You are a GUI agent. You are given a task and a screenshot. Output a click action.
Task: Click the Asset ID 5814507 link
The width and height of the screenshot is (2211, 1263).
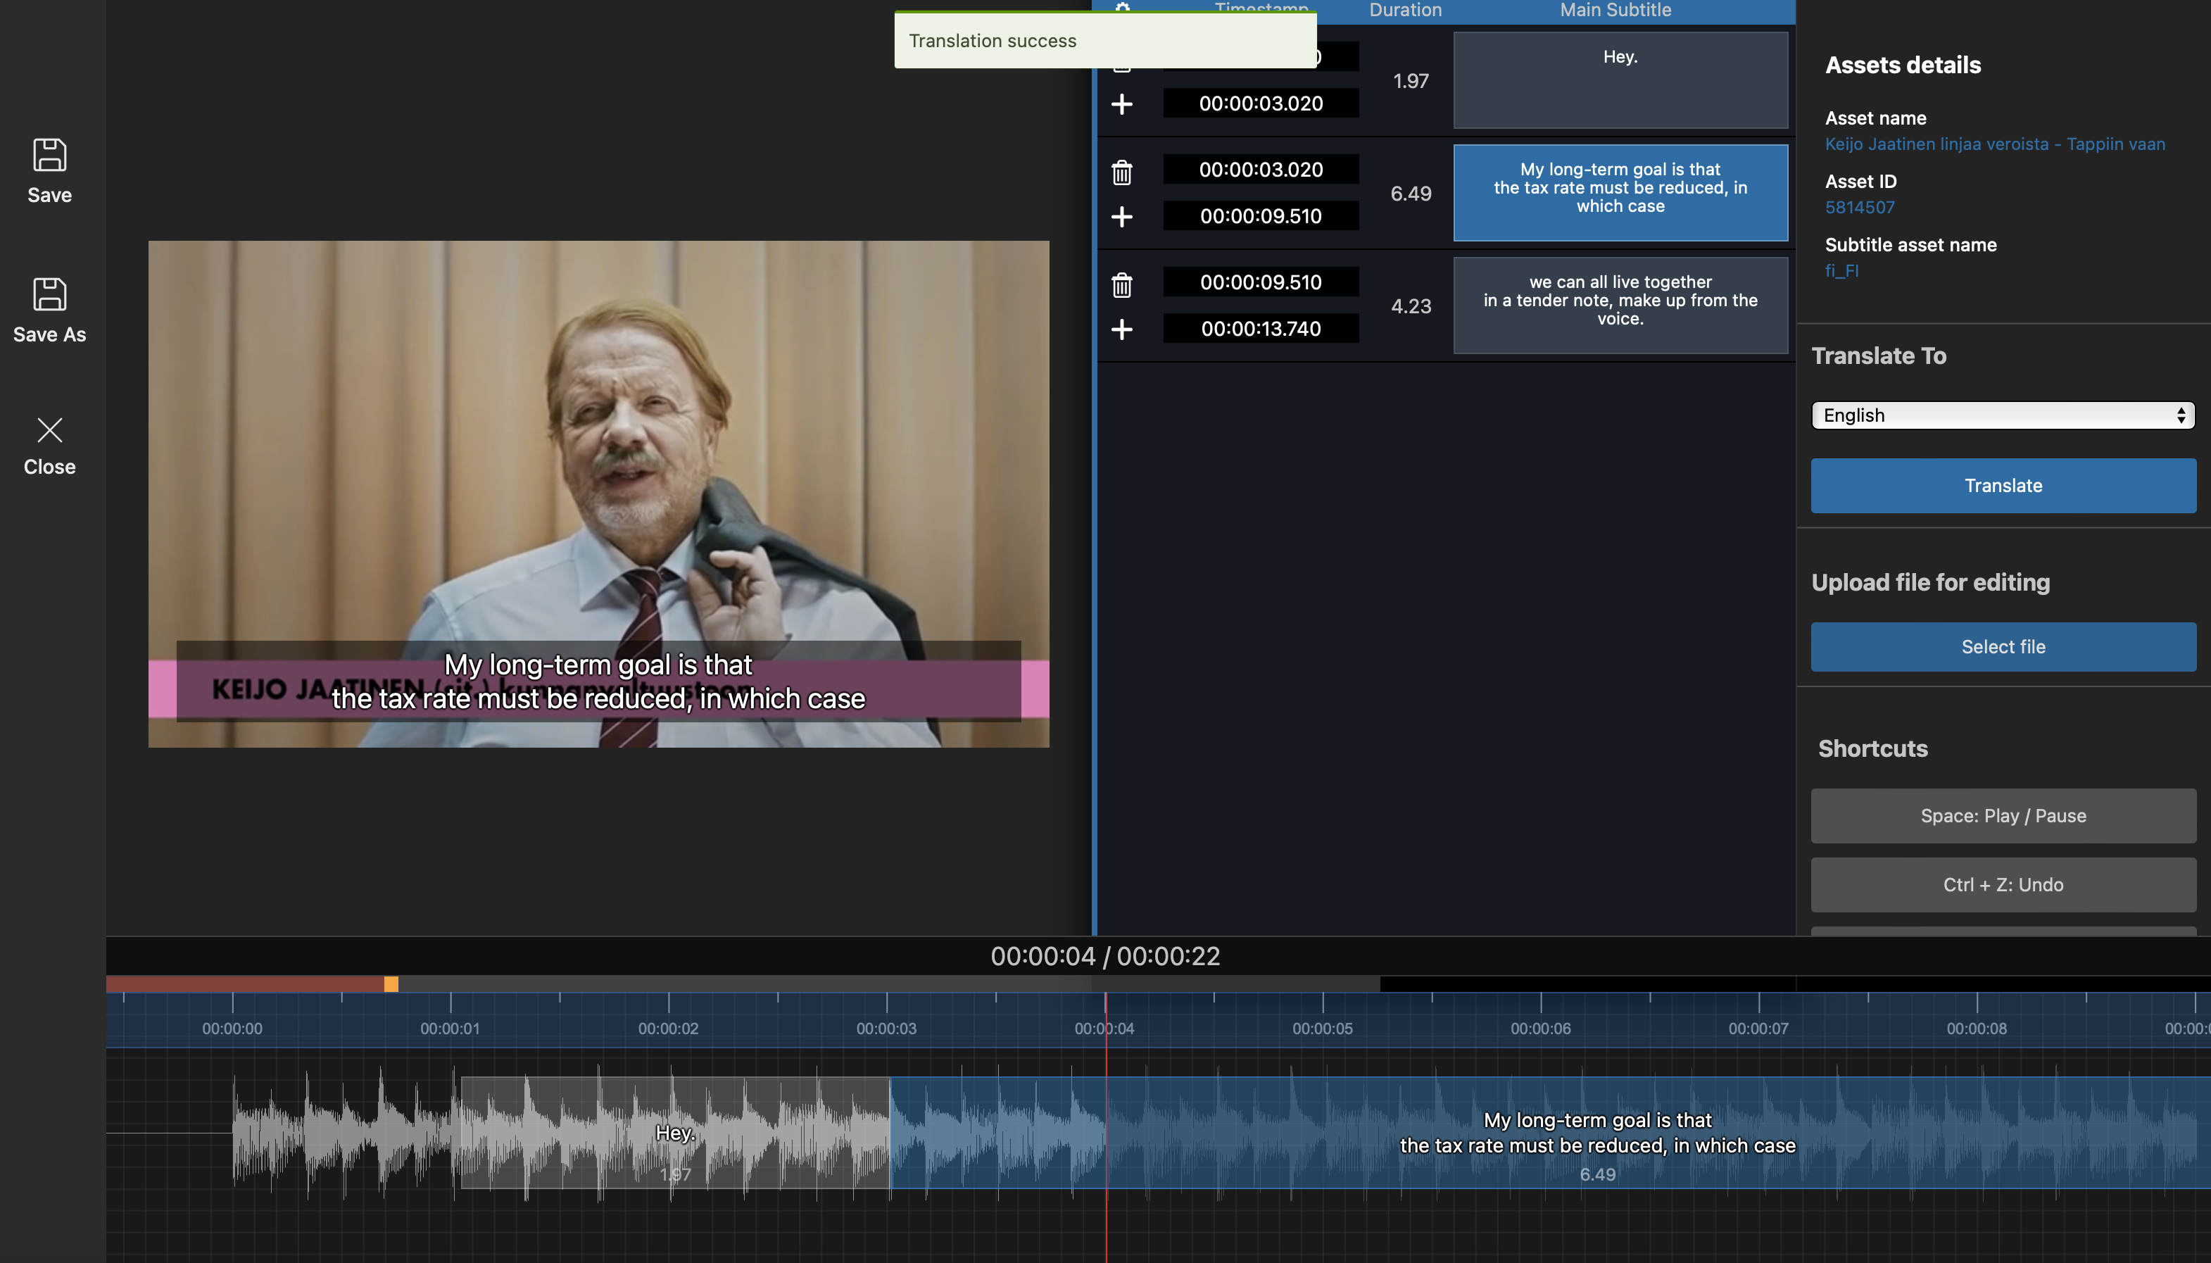pos(1859,207)
